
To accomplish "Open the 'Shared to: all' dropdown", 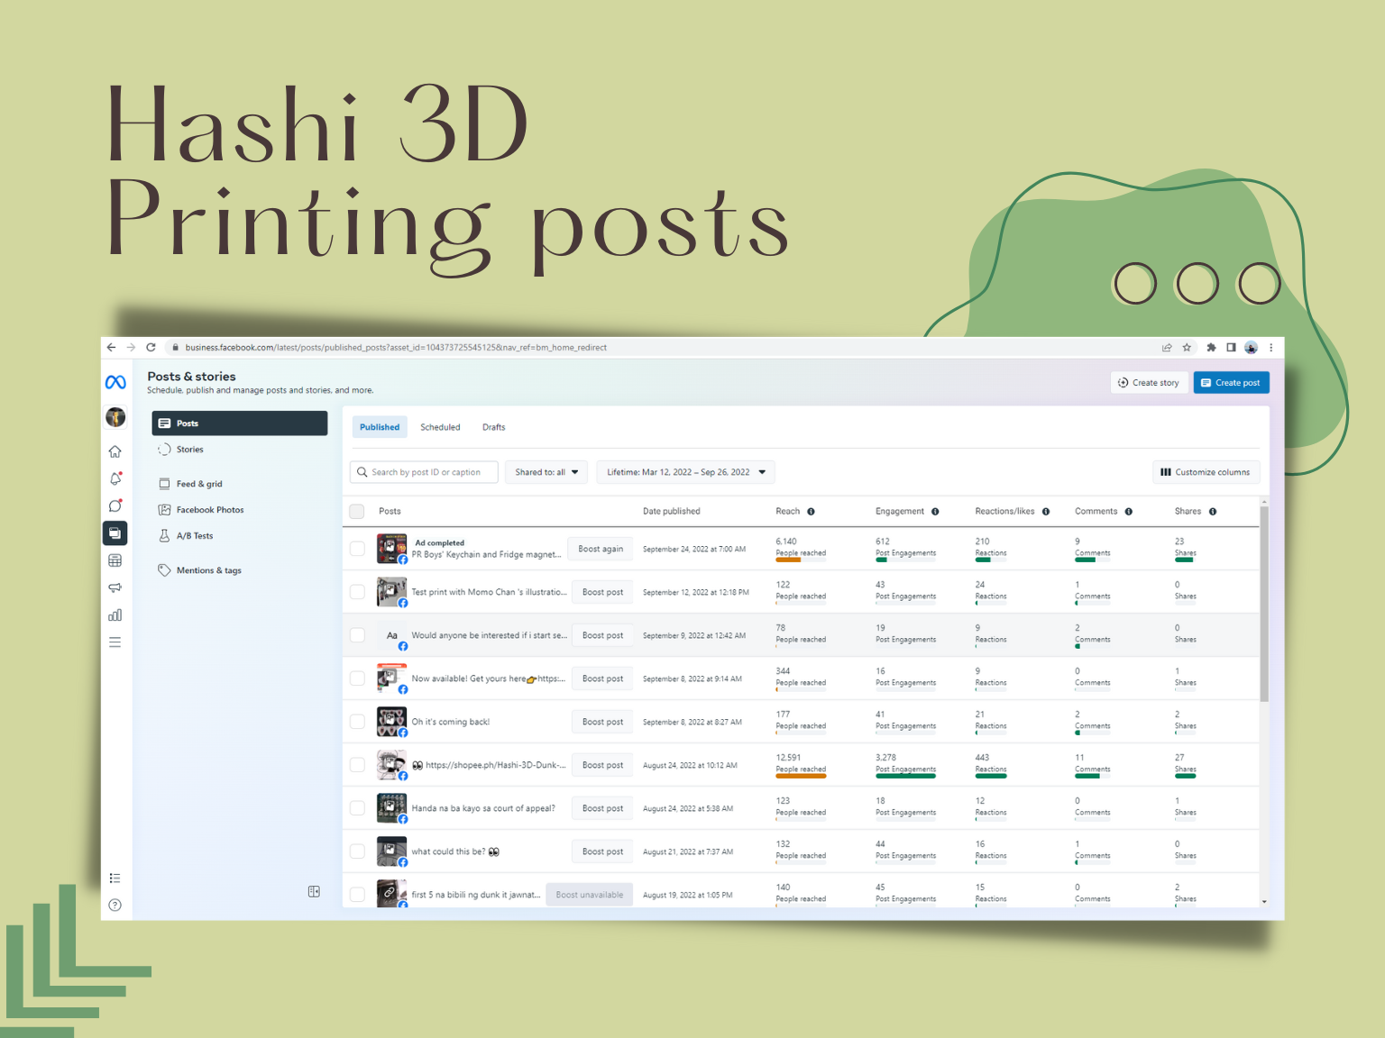I will (x=546, y=472).
